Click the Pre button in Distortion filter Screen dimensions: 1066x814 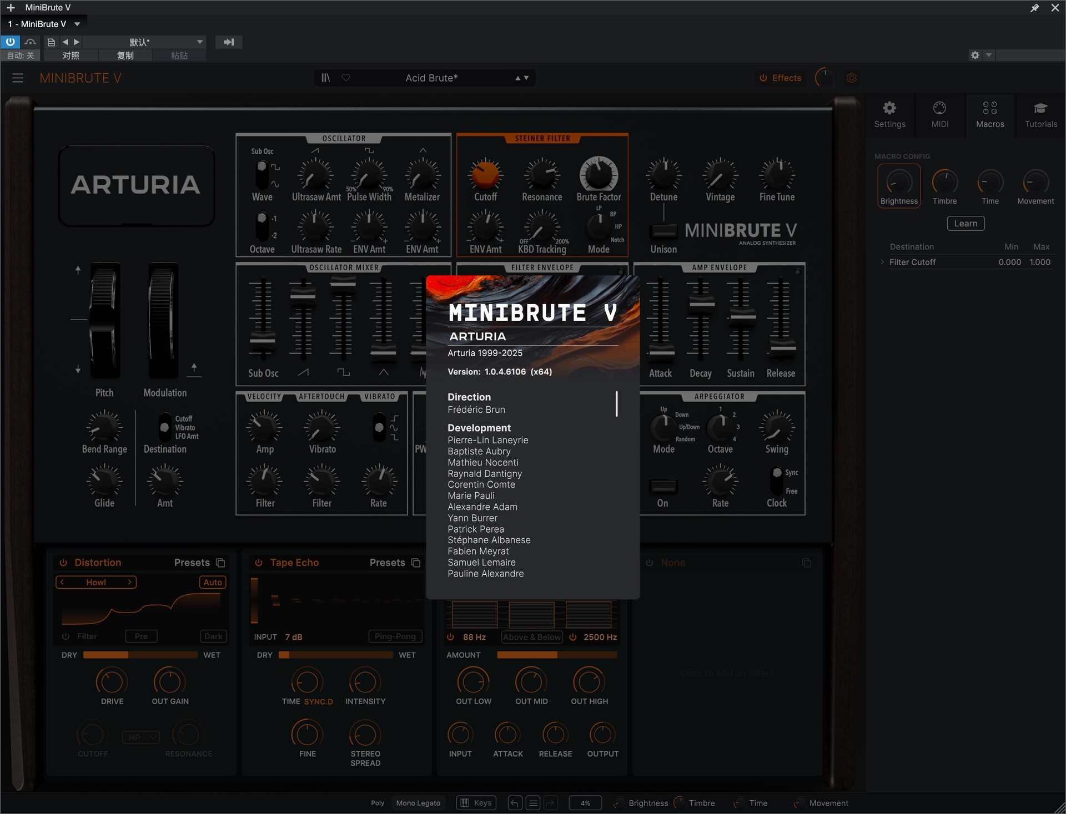coord(141,636)
